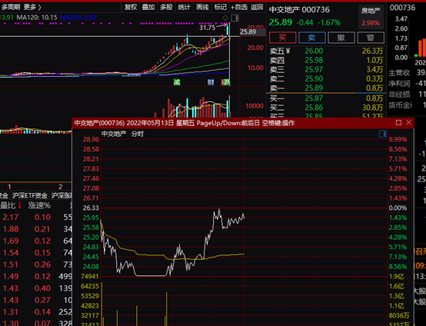Click the 撤 cancel order button
Image resolution: width=426 pixels, height=326 pixels.
341,38
